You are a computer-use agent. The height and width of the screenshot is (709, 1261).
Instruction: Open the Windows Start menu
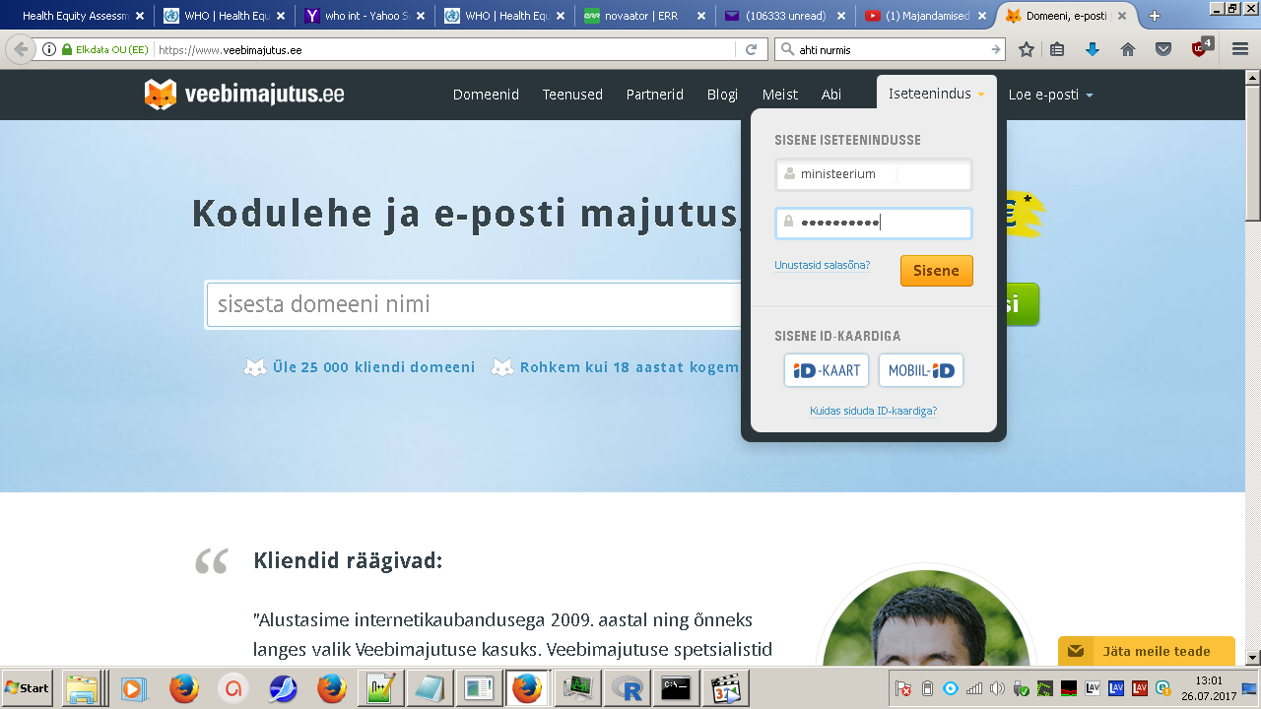pyautogui.click(x=28, y=688)
